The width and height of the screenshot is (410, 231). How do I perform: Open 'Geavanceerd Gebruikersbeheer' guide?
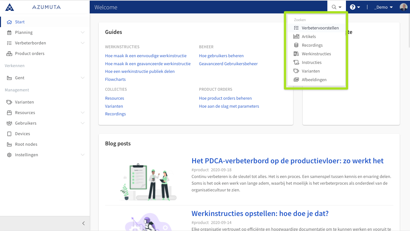(x=228, y=64)
